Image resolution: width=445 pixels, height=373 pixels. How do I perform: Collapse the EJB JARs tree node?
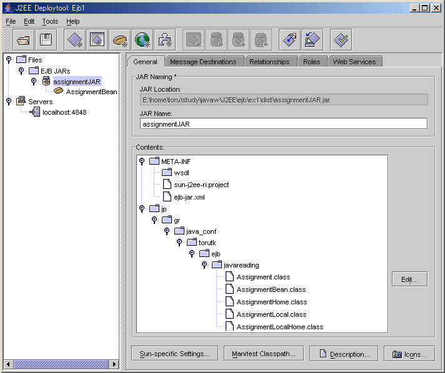point(21,70)
